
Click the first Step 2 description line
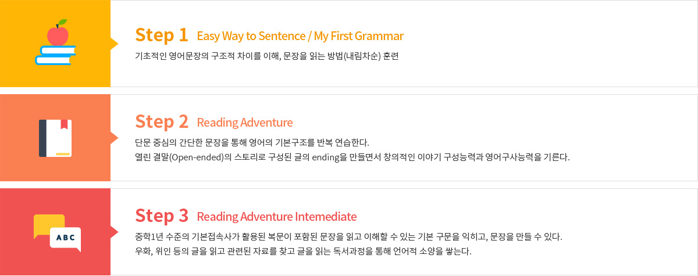252,142
